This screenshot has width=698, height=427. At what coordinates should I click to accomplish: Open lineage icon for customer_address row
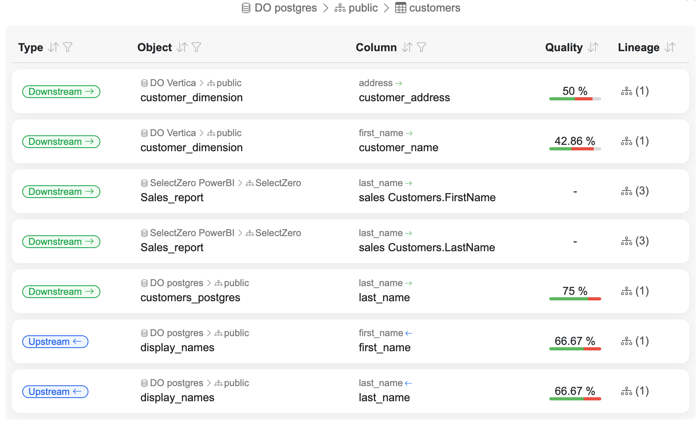627,92
